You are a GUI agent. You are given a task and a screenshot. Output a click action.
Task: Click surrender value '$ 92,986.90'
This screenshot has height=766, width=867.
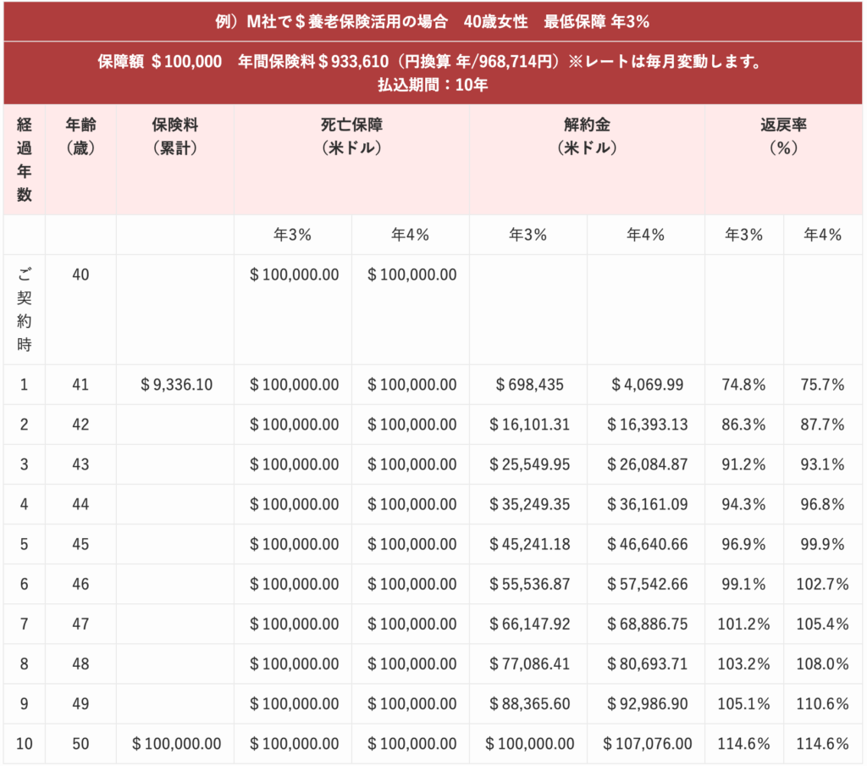tap(647, 703)
